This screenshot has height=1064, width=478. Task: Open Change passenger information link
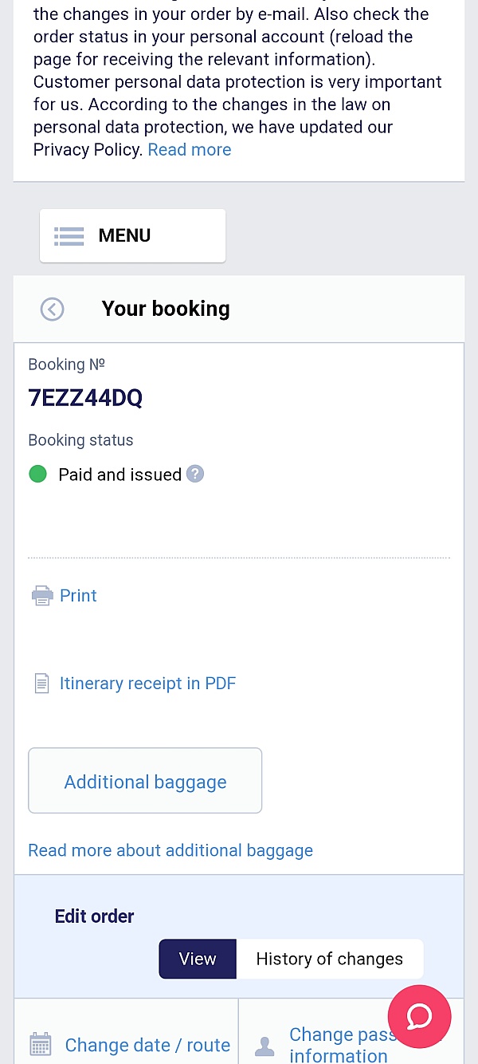339,1045
